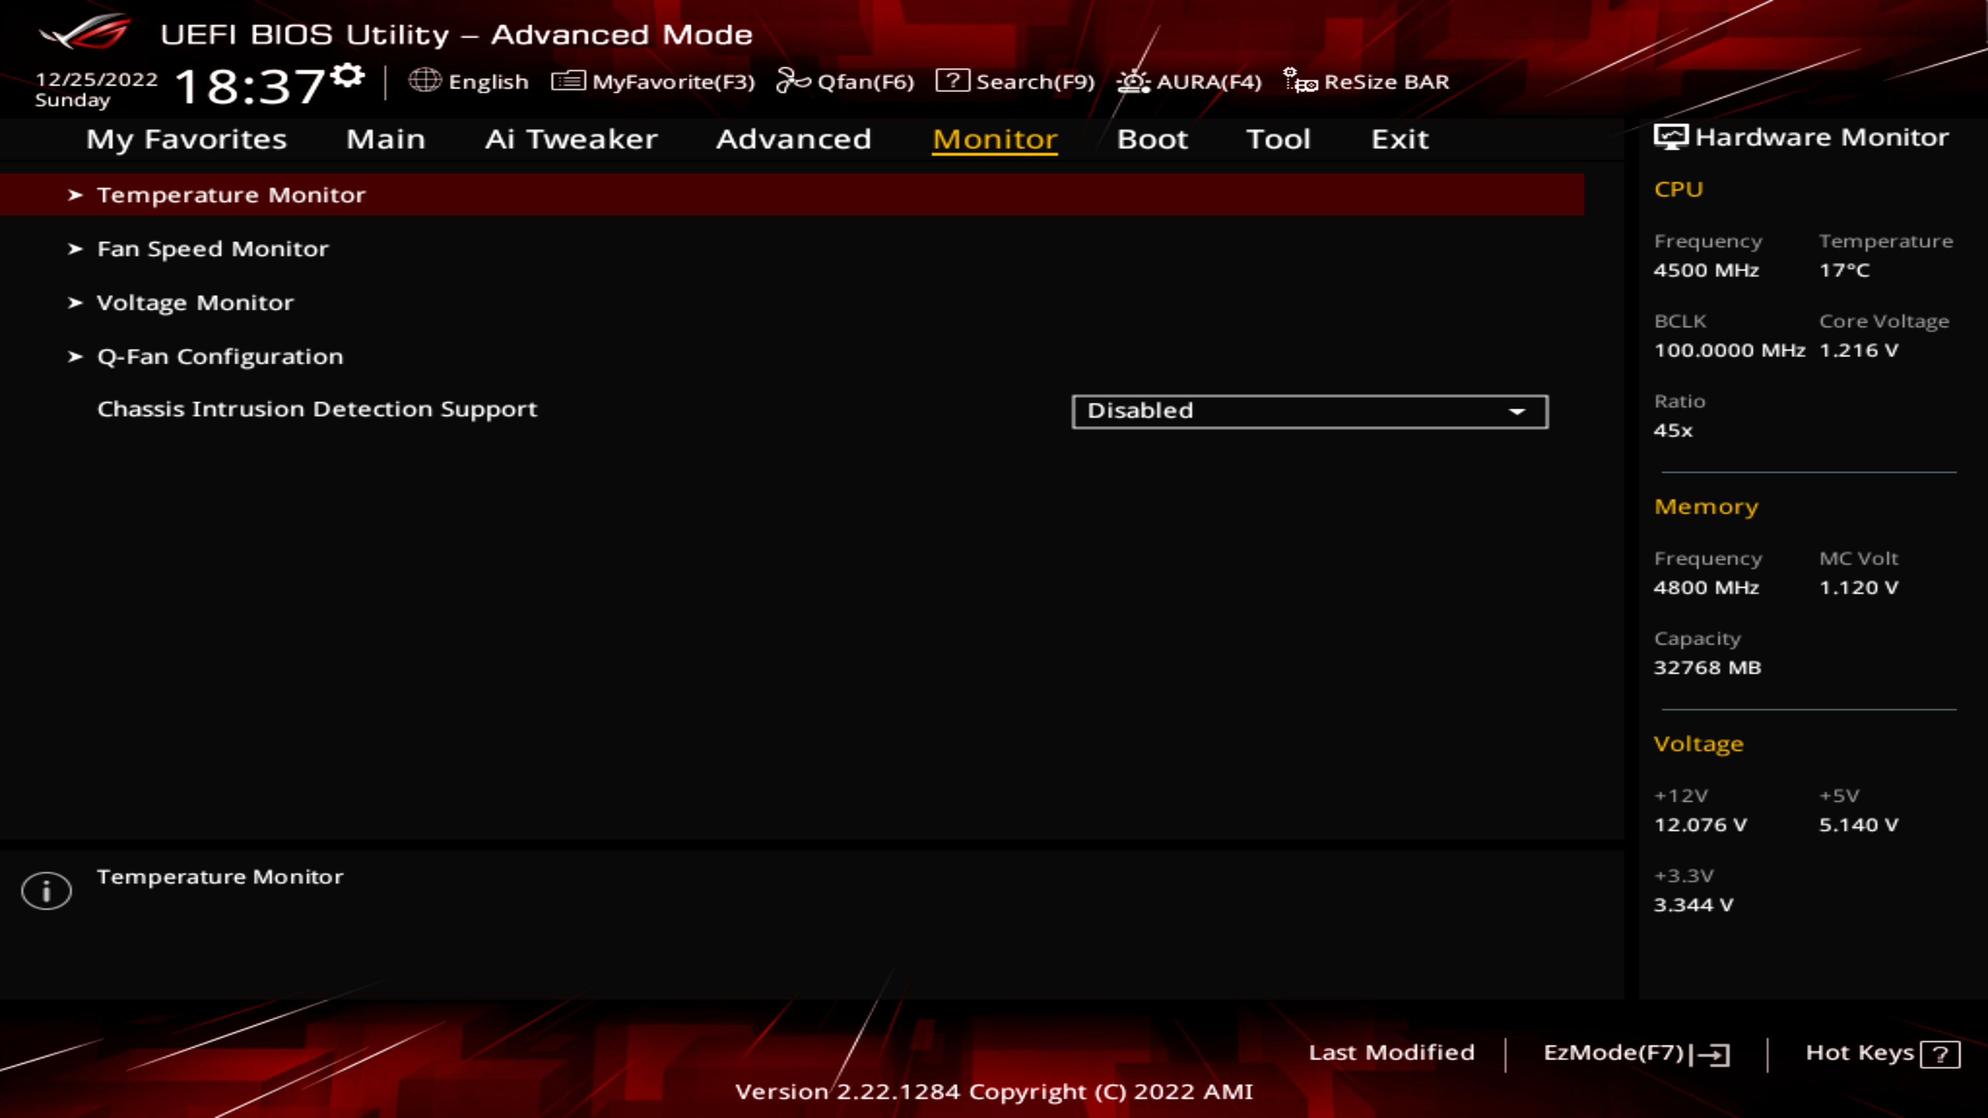Viewport: 1988px width, 1118px height.
Task: Expand the Temperature Monitor section
Action: pyautogui.click(x=231, y=195)
